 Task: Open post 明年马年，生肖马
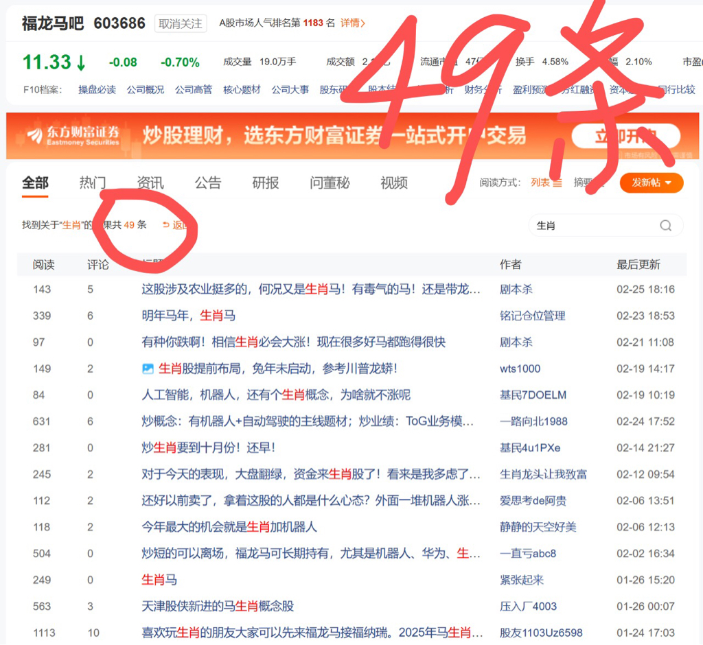coord(188,316)
